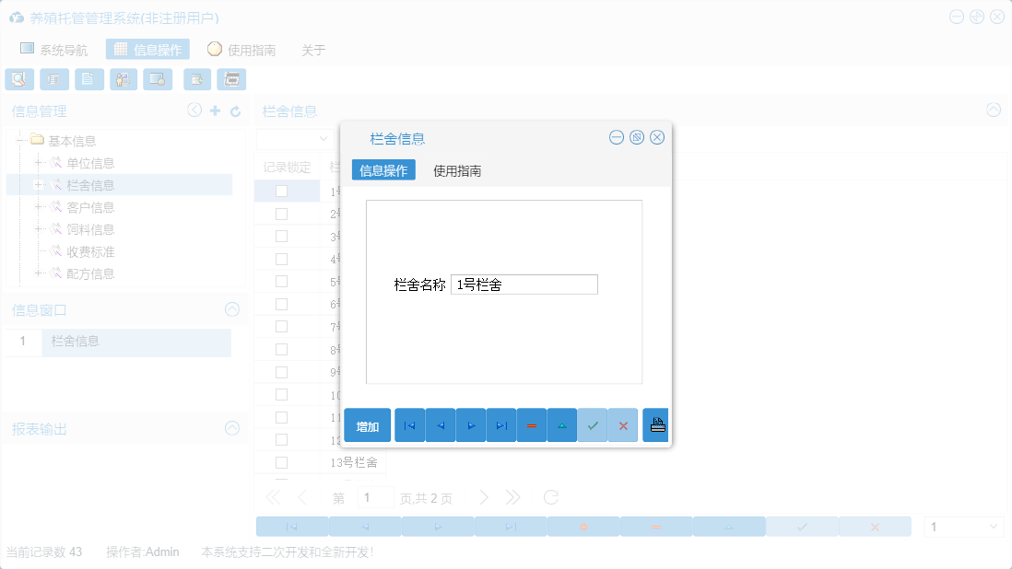Image resolution: width=1012 pixels, height=569 pixels.
Task: Click the plus icon in 信息管理 panel
Action: [213, 110]
